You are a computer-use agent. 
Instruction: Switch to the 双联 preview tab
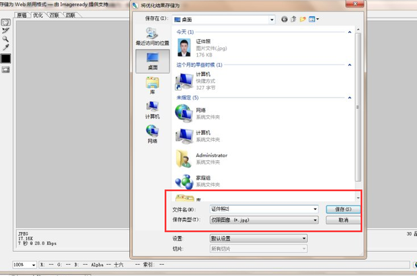click(54, 14)
